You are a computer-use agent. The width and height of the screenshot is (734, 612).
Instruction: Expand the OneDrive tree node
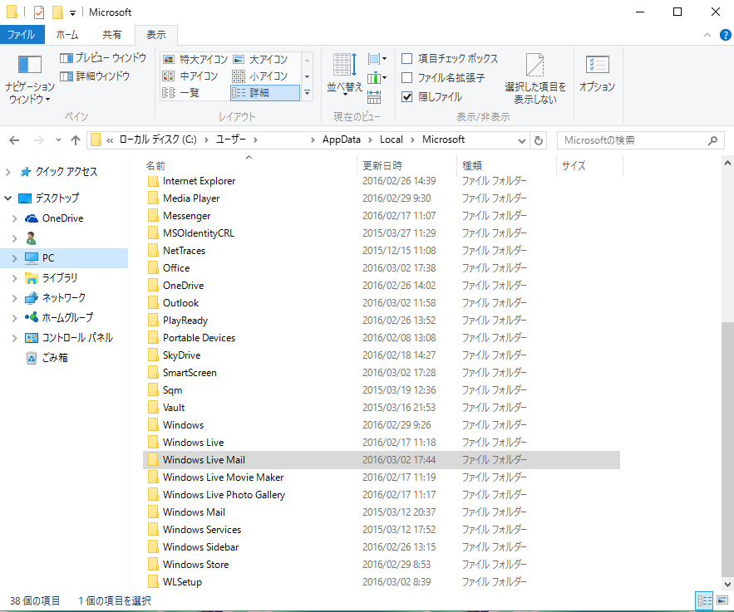tap(14, 218)
